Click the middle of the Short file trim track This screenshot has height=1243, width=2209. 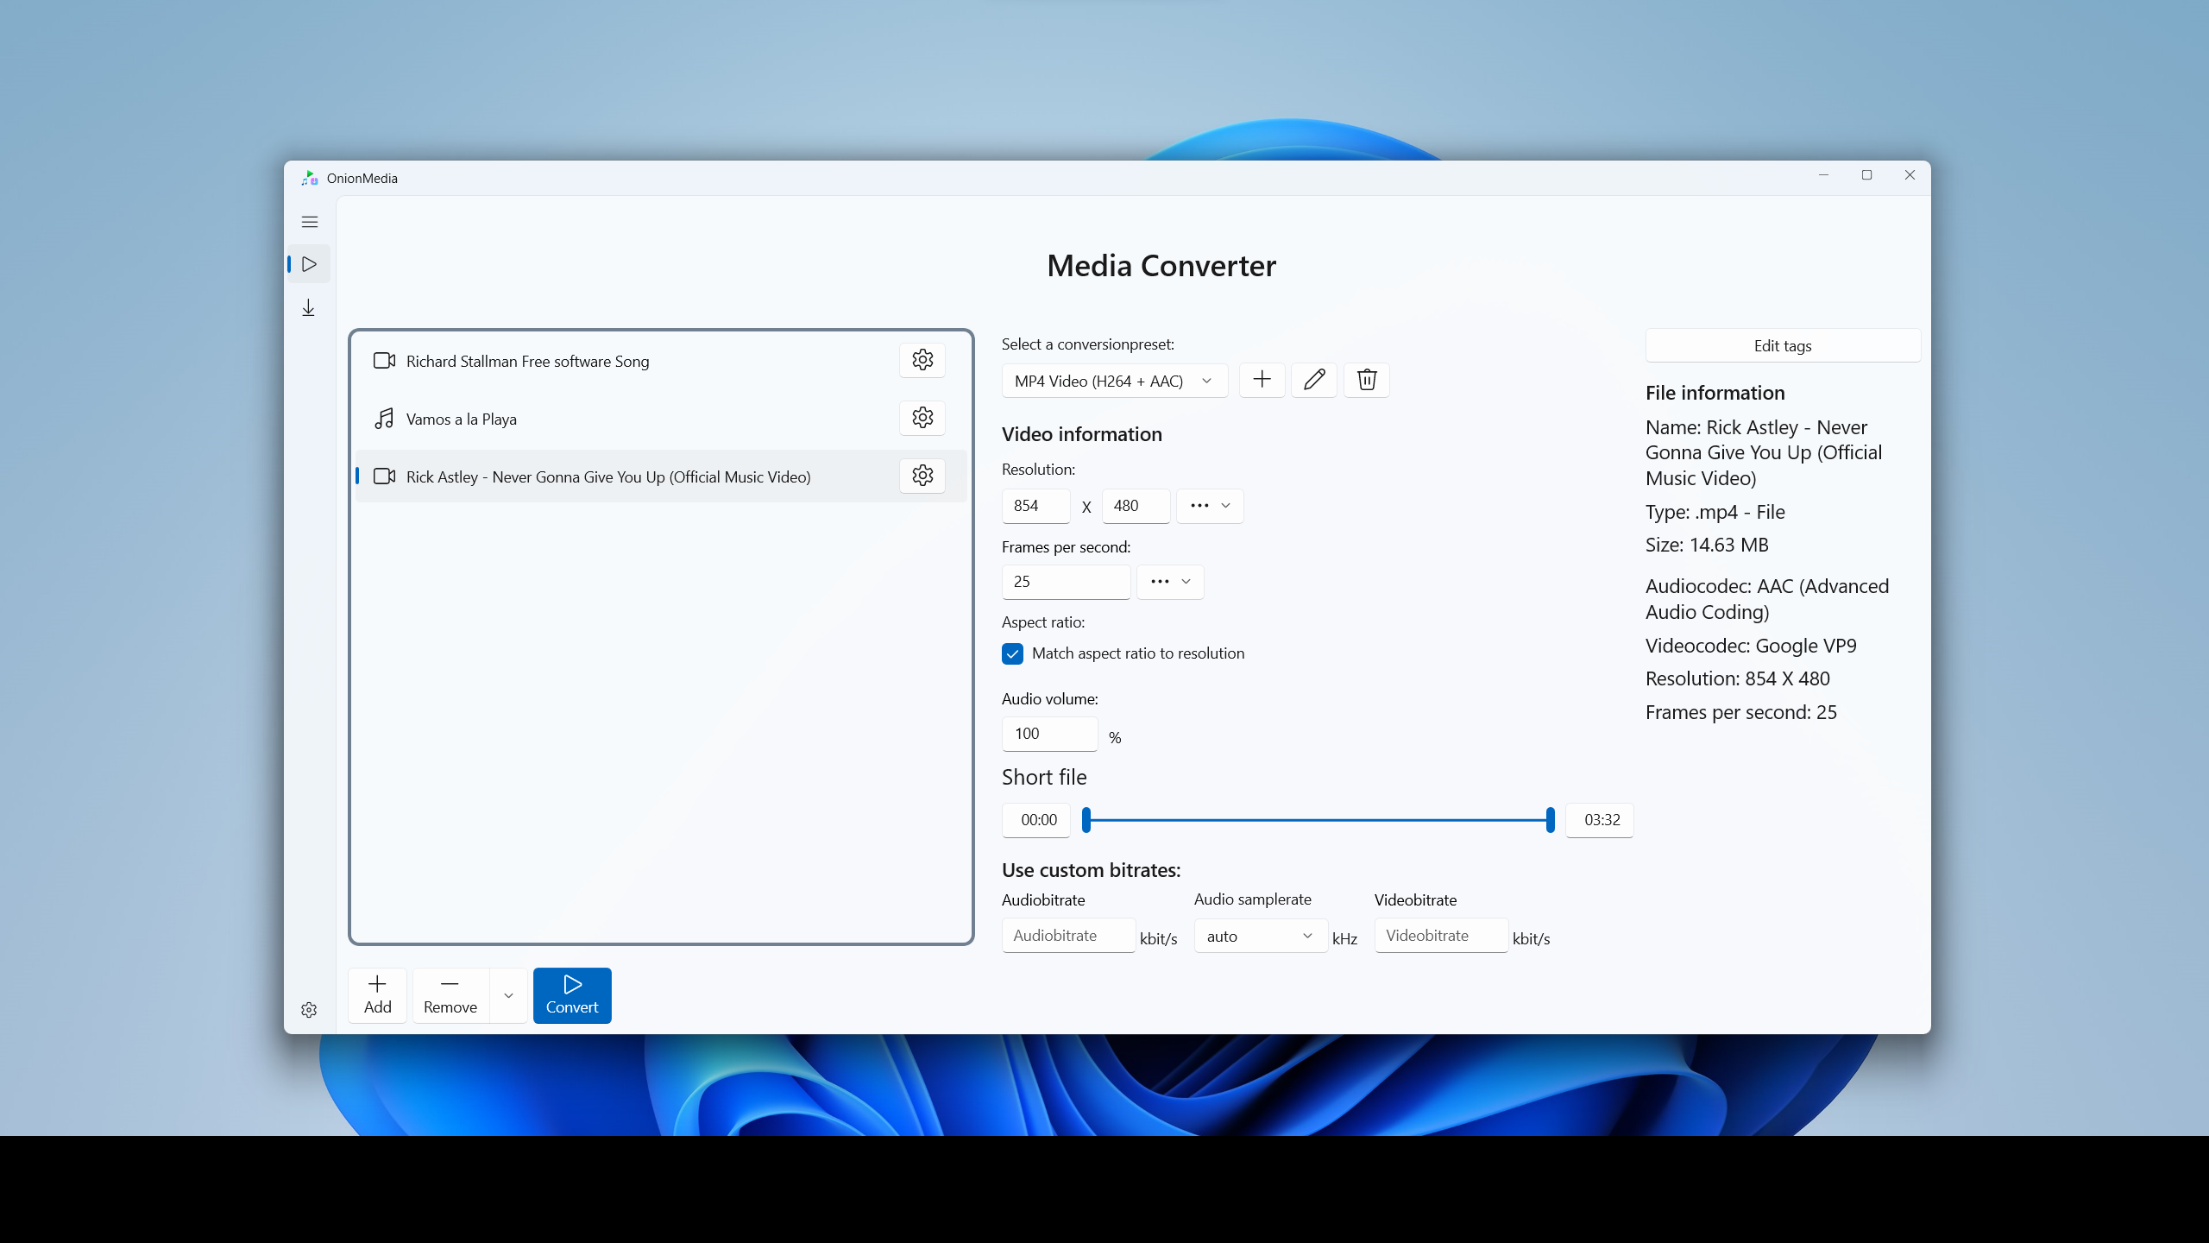click(1318, 820)
